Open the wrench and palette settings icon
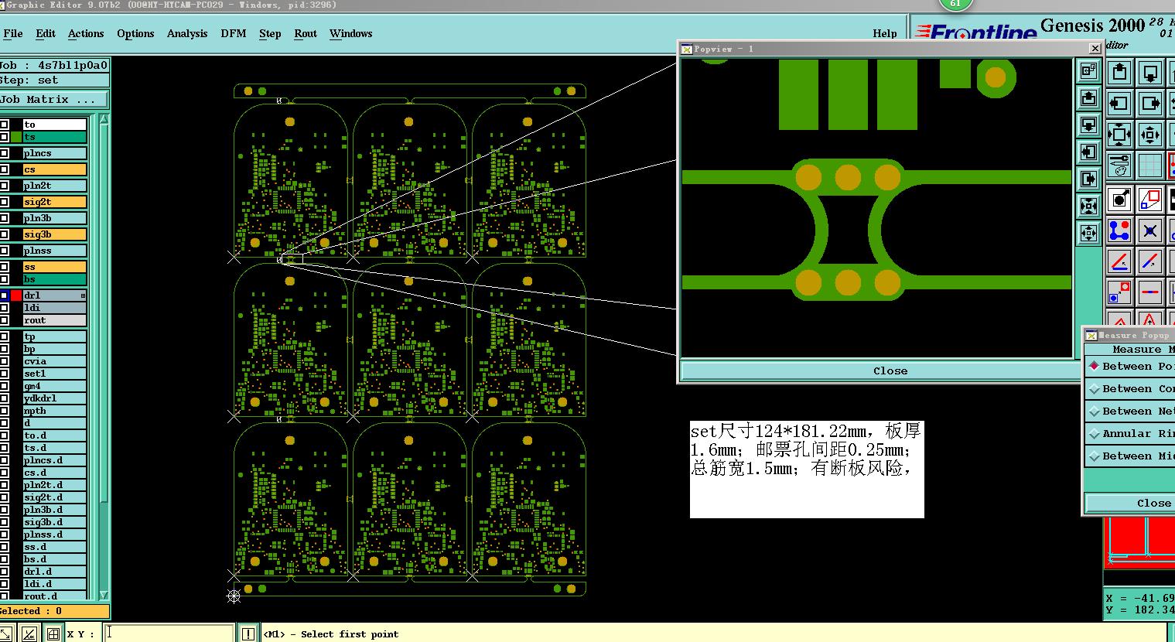1175x642 pixels. 1119,165
